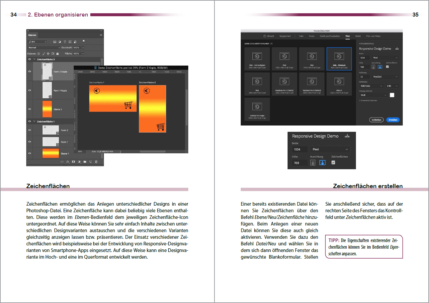Toggle visibility of Ebene 1 layer
The height and width of the screenshot is (303, 429).
30,153
